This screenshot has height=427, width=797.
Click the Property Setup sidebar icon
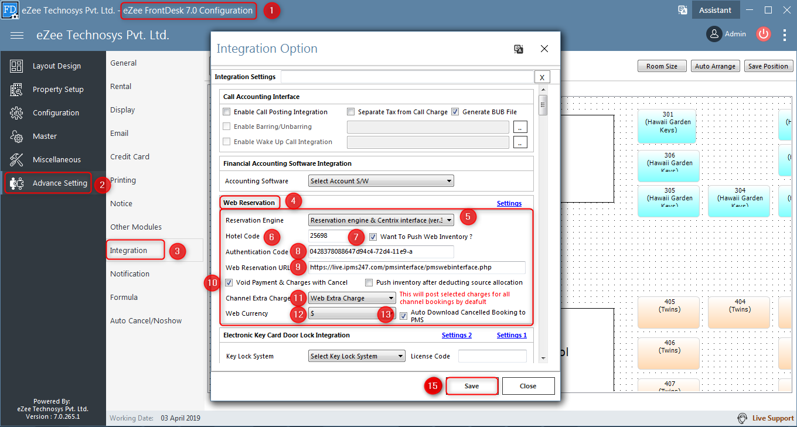coord(16,90)
